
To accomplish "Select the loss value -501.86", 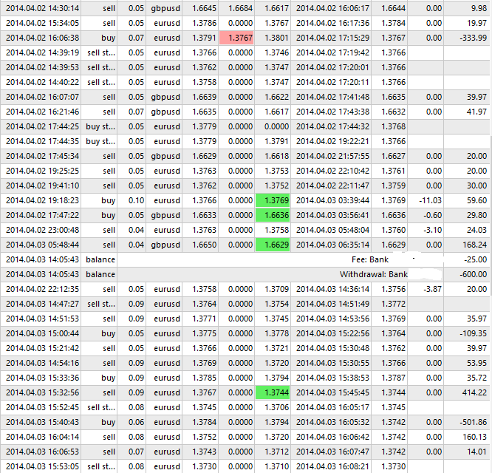I will [474, 422].
